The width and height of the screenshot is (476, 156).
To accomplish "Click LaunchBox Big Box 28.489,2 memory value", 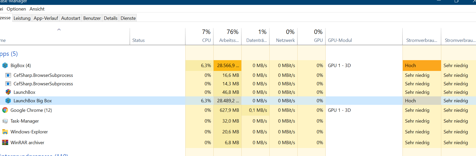I will 228,101.
